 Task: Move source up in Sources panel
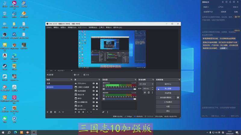coord(87,112)
